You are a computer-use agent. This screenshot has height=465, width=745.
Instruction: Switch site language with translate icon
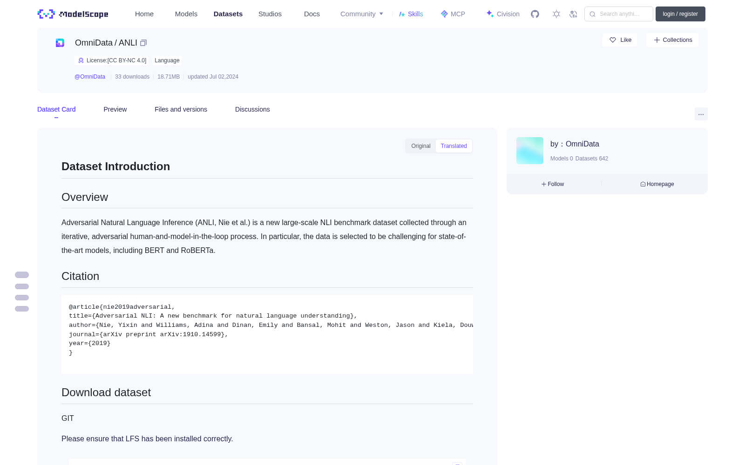click(574, 14)
